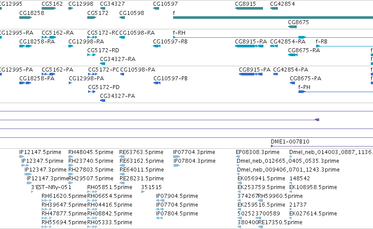373x229 pixels.
Task: Click the f-PH protein label
Action: click(304, 87)
